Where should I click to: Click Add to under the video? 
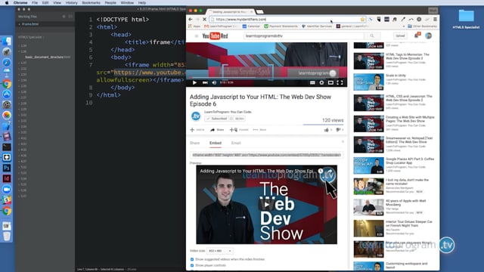[197, 130]
